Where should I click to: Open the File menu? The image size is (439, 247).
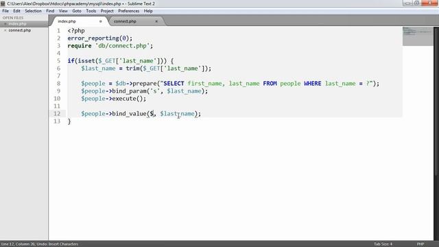point(5,11)
